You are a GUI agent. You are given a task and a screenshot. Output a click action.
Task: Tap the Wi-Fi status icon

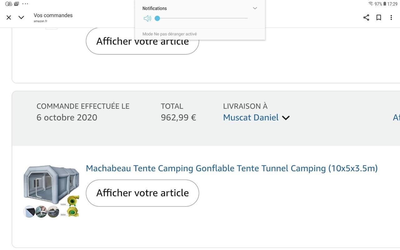pyautogui.click(x=371, y=4)
